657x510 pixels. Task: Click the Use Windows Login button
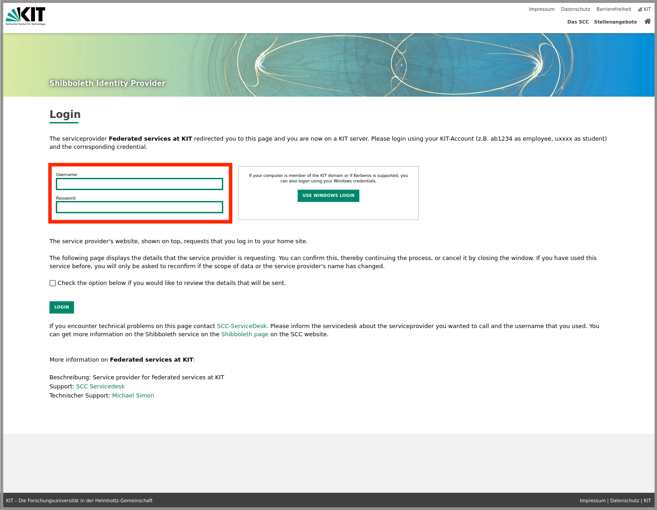[328, 196]
